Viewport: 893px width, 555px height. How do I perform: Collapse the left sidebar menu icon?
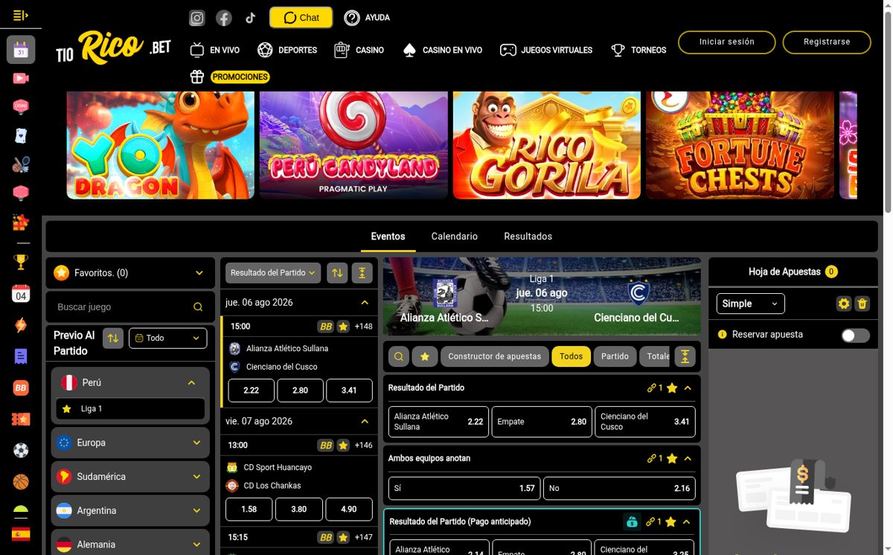click(x=20, y=15)
